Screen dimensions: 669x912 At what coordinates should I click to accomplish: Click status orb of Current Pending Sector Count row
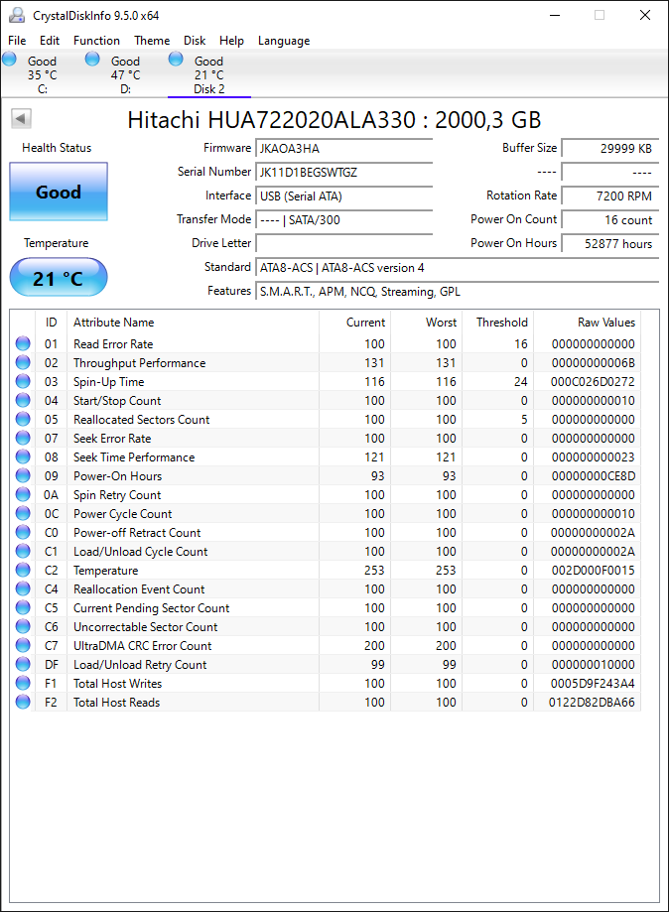23,607
